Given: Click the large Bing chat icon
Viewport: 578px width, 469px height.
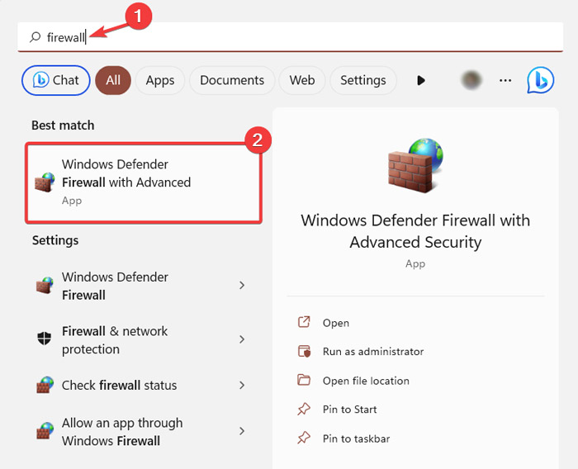Looking at the screenshot, I should pyautogui.click(x=540, y=80).
